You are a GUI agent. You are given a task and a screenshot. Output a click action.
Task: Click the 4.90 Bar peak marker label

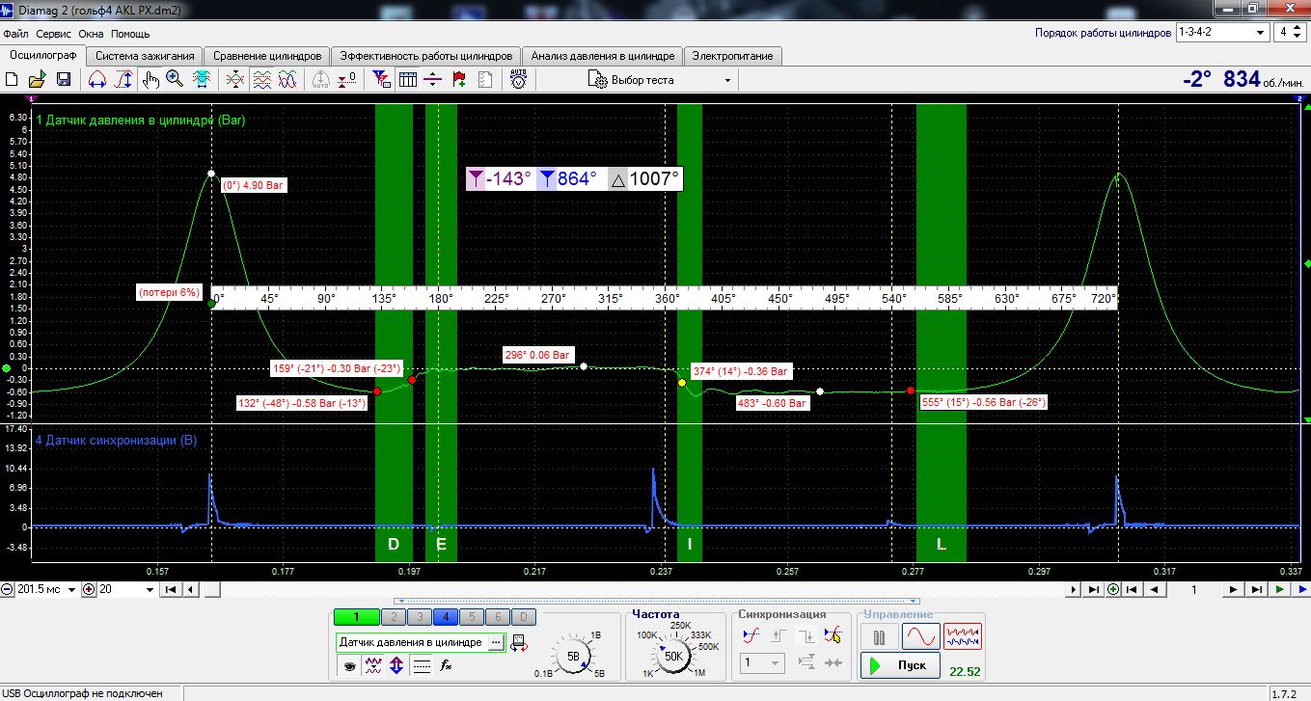(254, 184)
